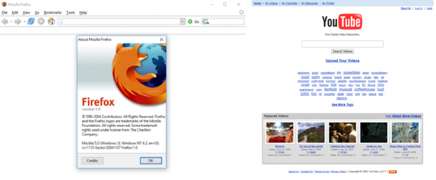Open the View menu

point(26,12)
